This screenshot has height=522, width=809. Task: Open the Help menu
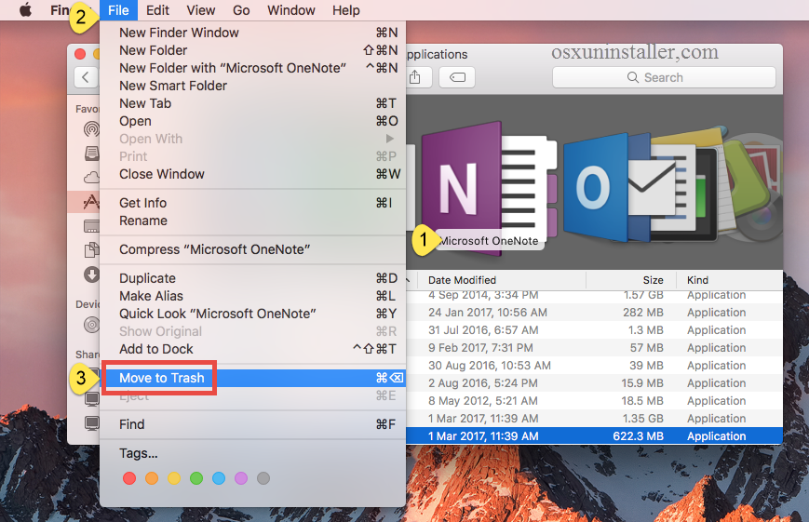click(x=345, y=10)
